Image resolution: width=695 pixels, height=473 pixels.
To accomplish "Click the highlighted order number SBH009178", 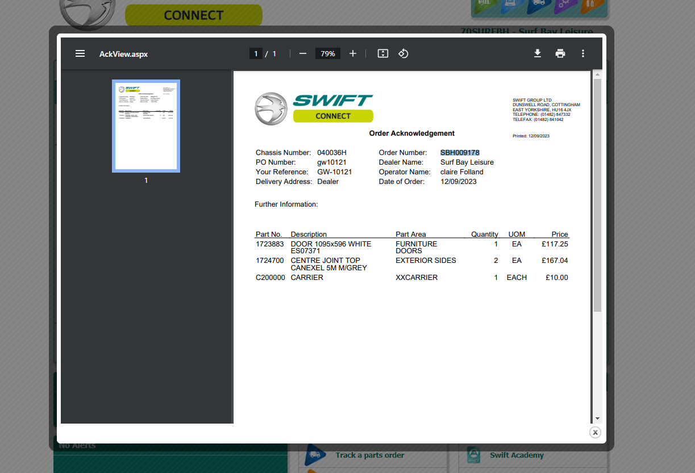I will click(x=460, y=153).
